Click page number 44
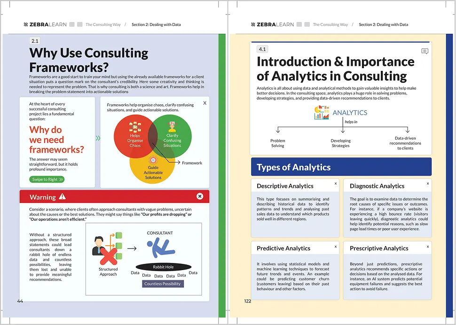456x325 pixels. pos(20,301)
